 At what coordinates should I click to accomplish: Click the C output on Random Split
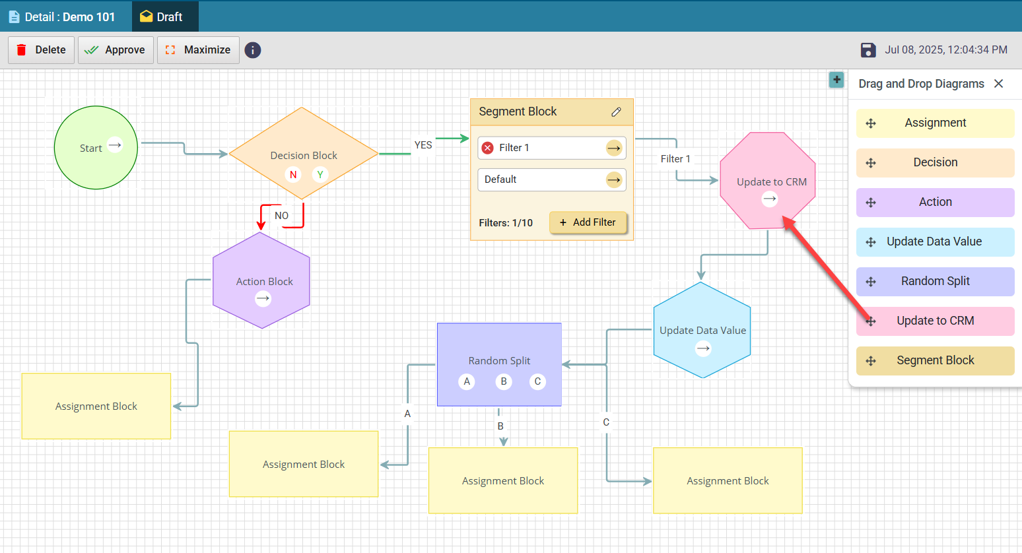537,381
